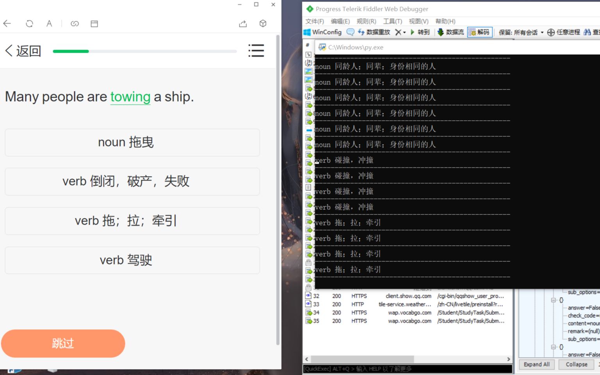Viewport: 600px width, 375px height.
Task: Open 保留: 所有会话 dropdown
Action: click(x=521, y=32)
